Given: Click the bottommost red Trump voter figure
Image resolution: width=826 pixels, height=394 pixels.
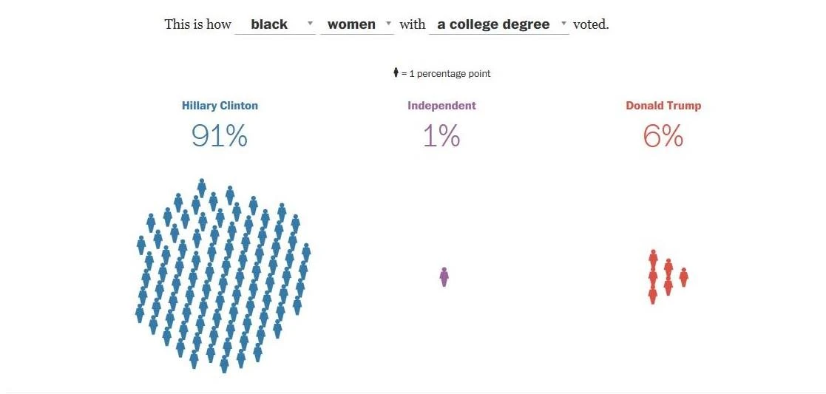Looking at the screenshot, I should click(x=653, y=295).
